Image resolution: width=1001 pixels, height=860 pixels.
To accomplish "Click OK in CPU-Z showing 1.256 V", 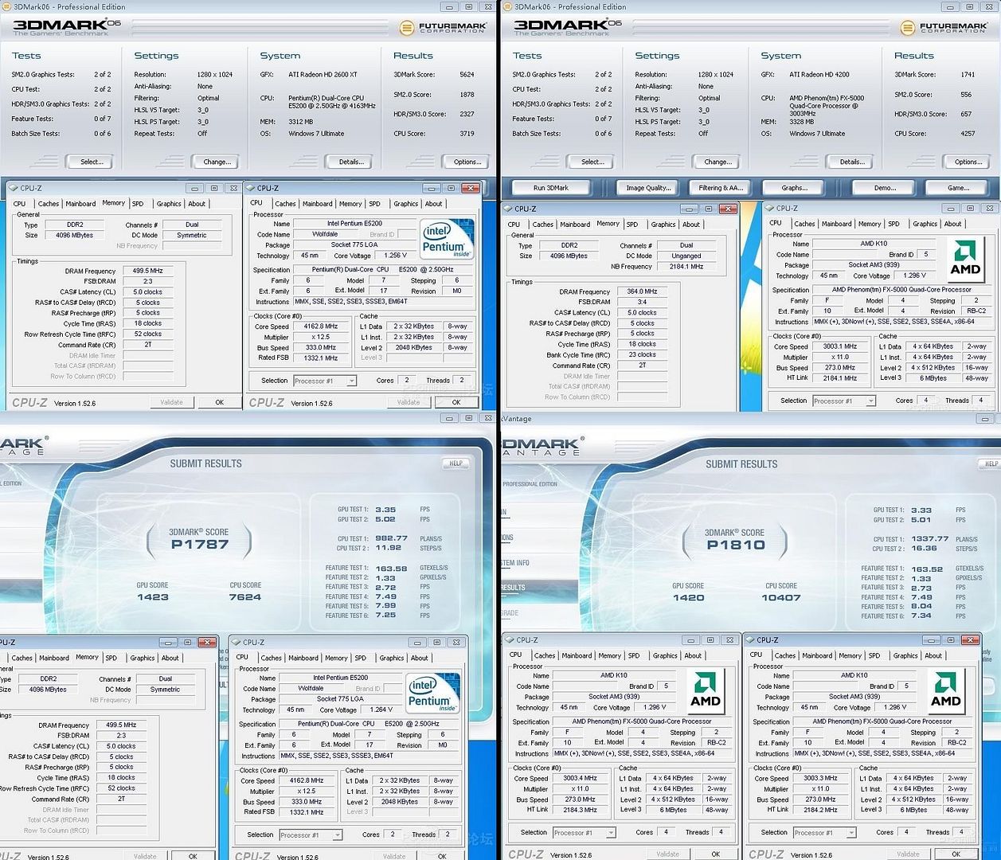I will point(456,402).
